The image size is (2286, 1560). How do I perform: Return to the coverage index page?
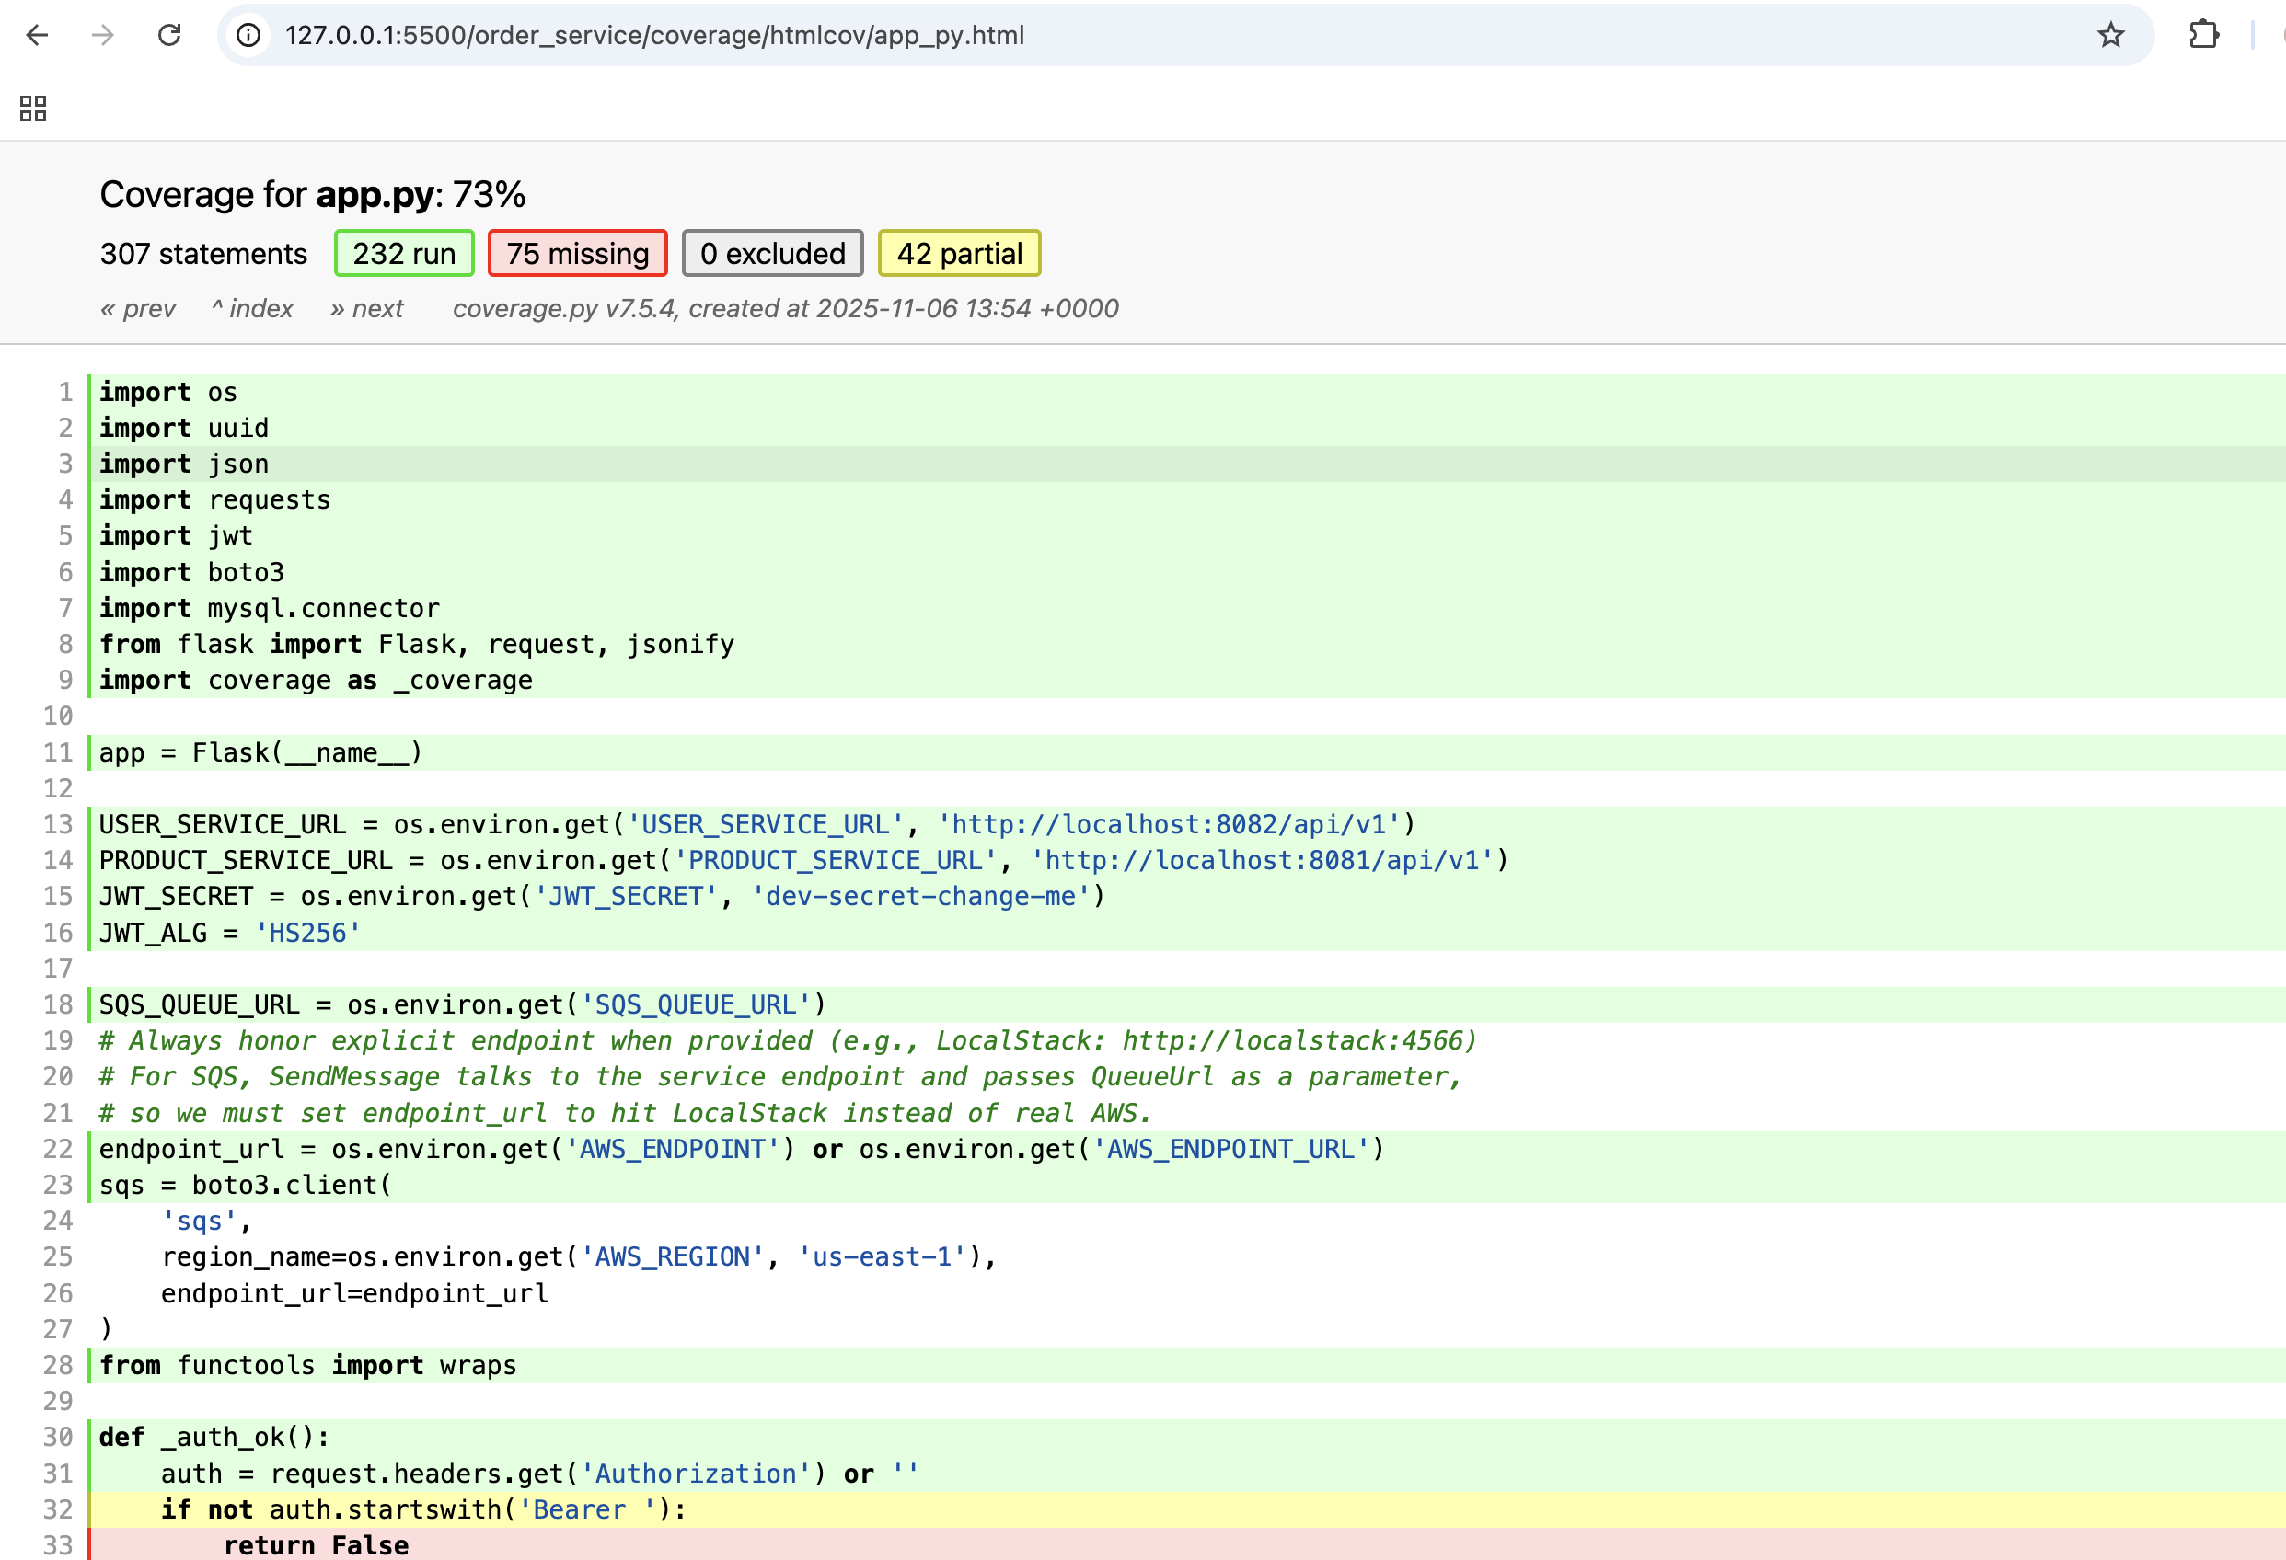tap(252, 307)
